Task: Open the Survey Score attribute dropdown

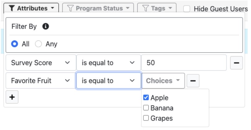Action: click(41, 63)
